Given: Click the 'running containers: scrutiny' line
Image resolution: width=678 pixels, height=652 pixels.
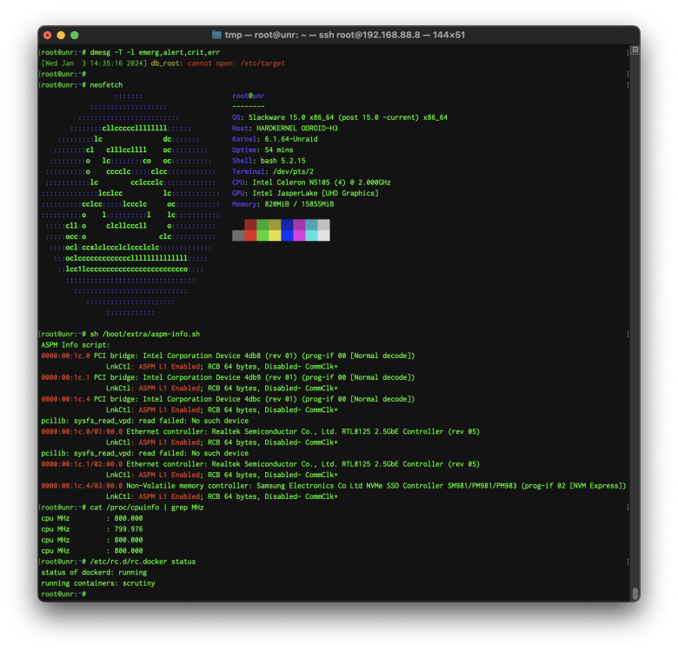Looking at the screenshot, I should [98, 582].
